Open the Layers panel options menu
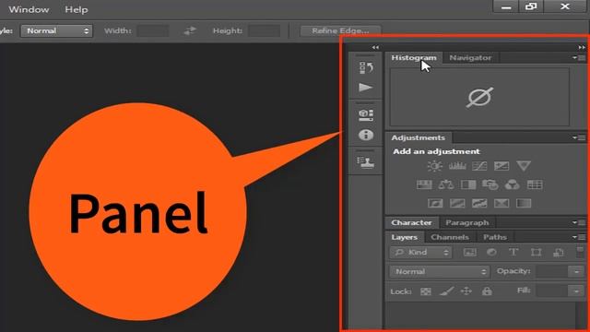The height and width of the screenshot is (332, 590). click(x=580, y=237)
